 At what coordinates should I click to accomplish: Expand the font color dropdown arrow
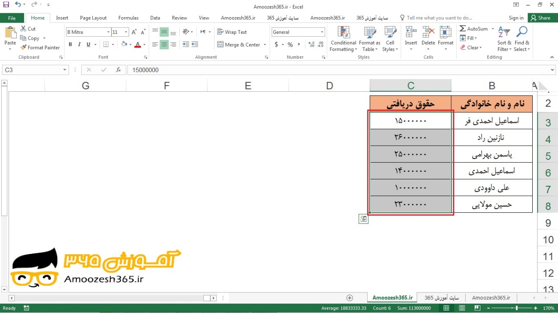click(145, 45)
